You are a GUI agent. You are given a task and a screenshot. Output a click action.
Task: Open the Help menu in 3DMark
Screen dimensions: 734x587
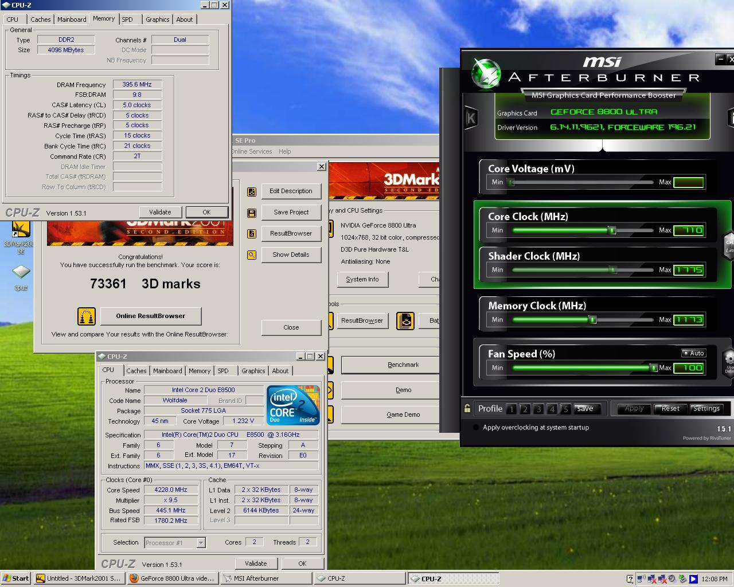284,151
